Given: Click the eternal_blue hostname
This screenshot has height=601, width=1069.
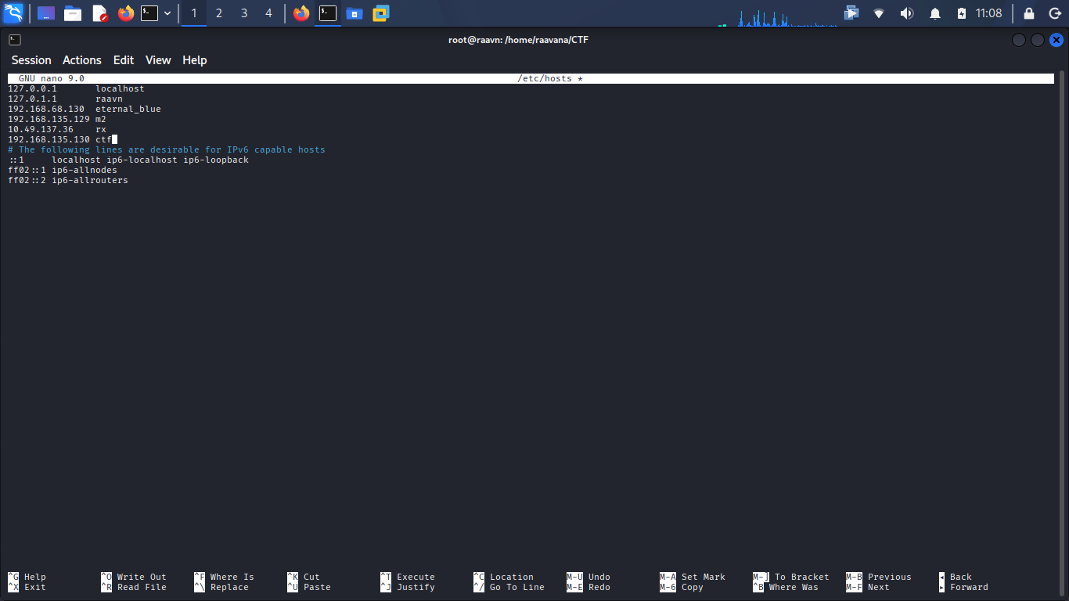Looking at the screenshot, I should (x=128, y=110).
